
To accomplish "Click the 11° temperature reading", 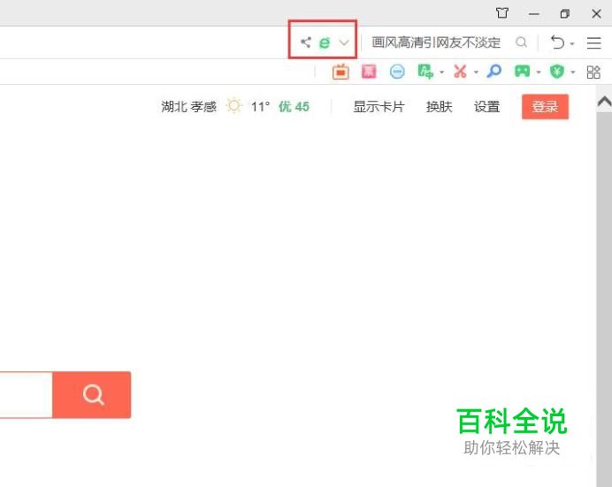I will tap(260, 106).
